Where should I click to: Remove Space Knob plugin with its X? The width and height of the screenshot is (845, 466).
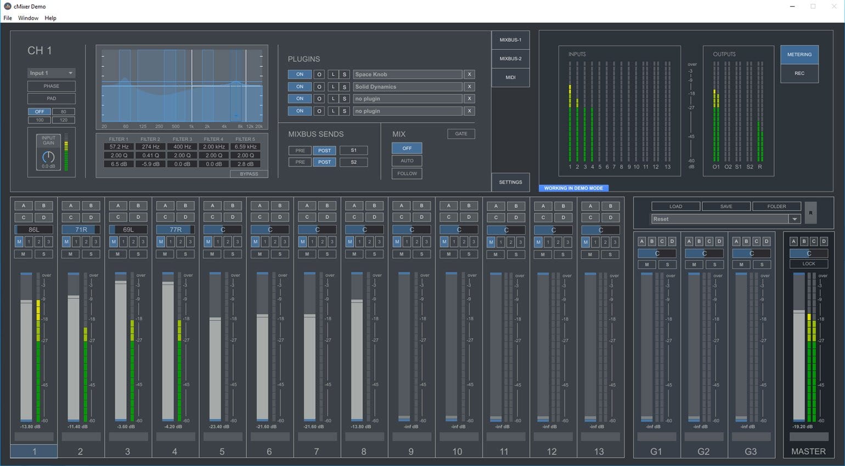point(469,75)
